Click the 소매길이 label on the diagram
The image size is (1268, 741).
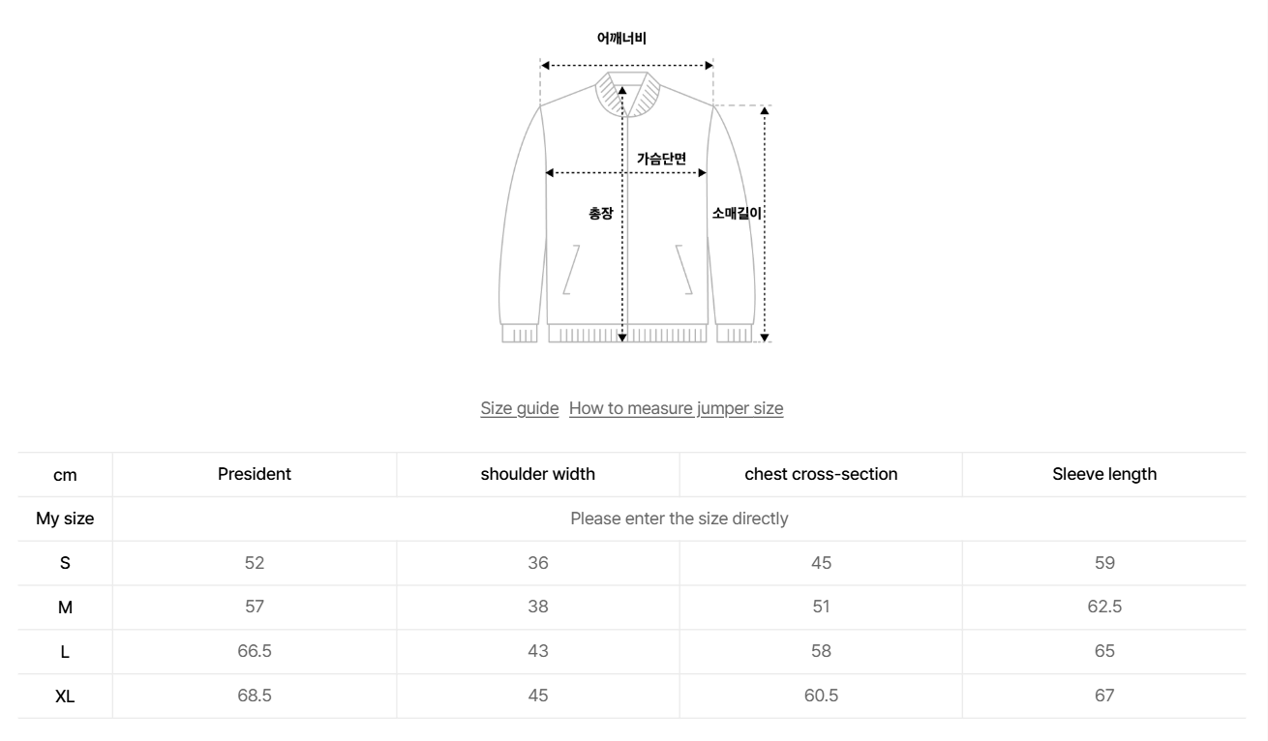coord(738,213)
